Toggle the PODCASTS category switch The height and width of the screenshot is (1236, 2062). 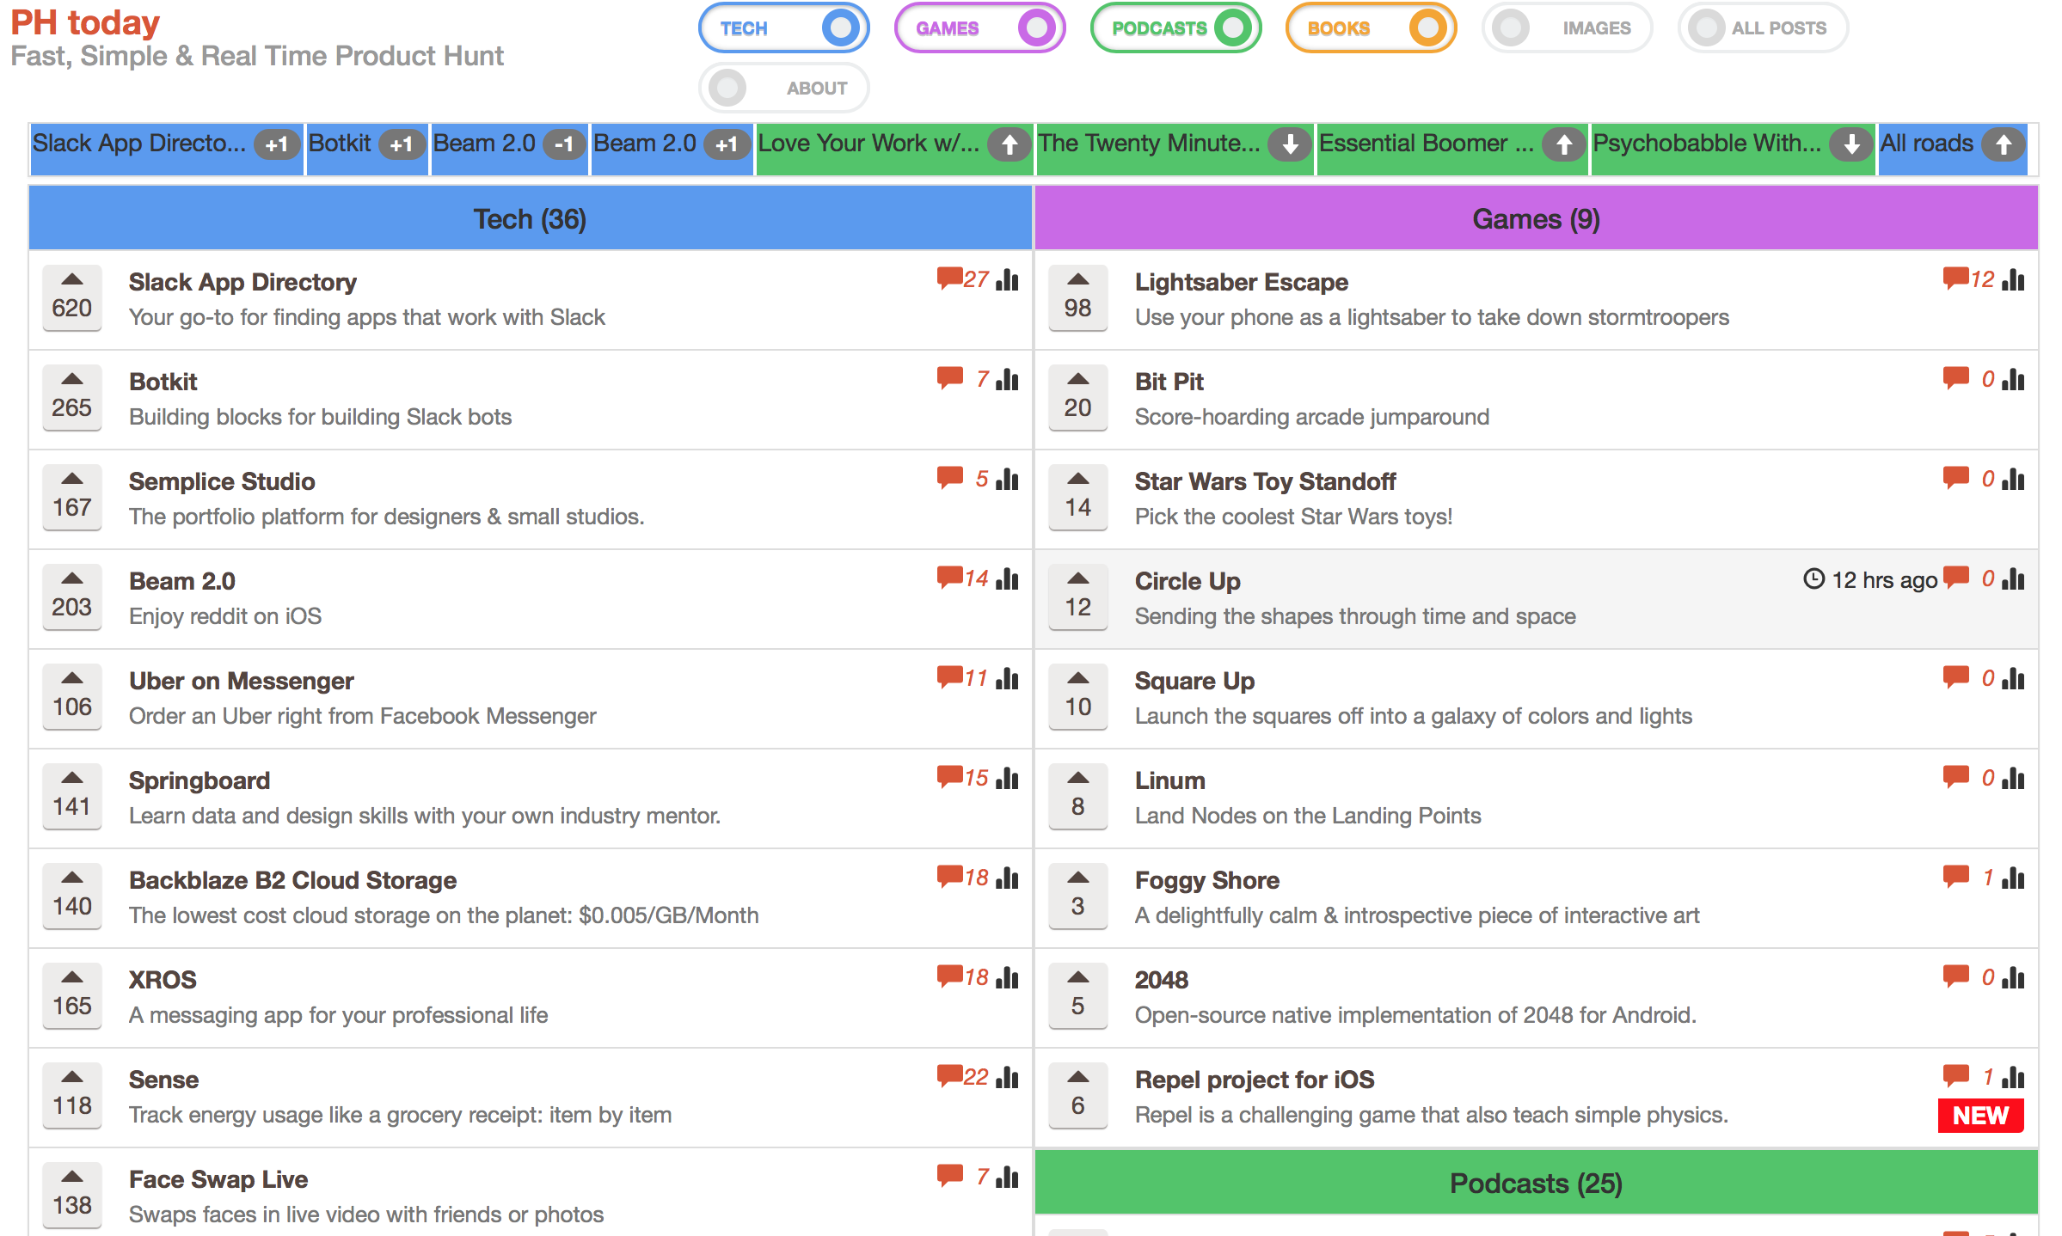click(1175, 28)
